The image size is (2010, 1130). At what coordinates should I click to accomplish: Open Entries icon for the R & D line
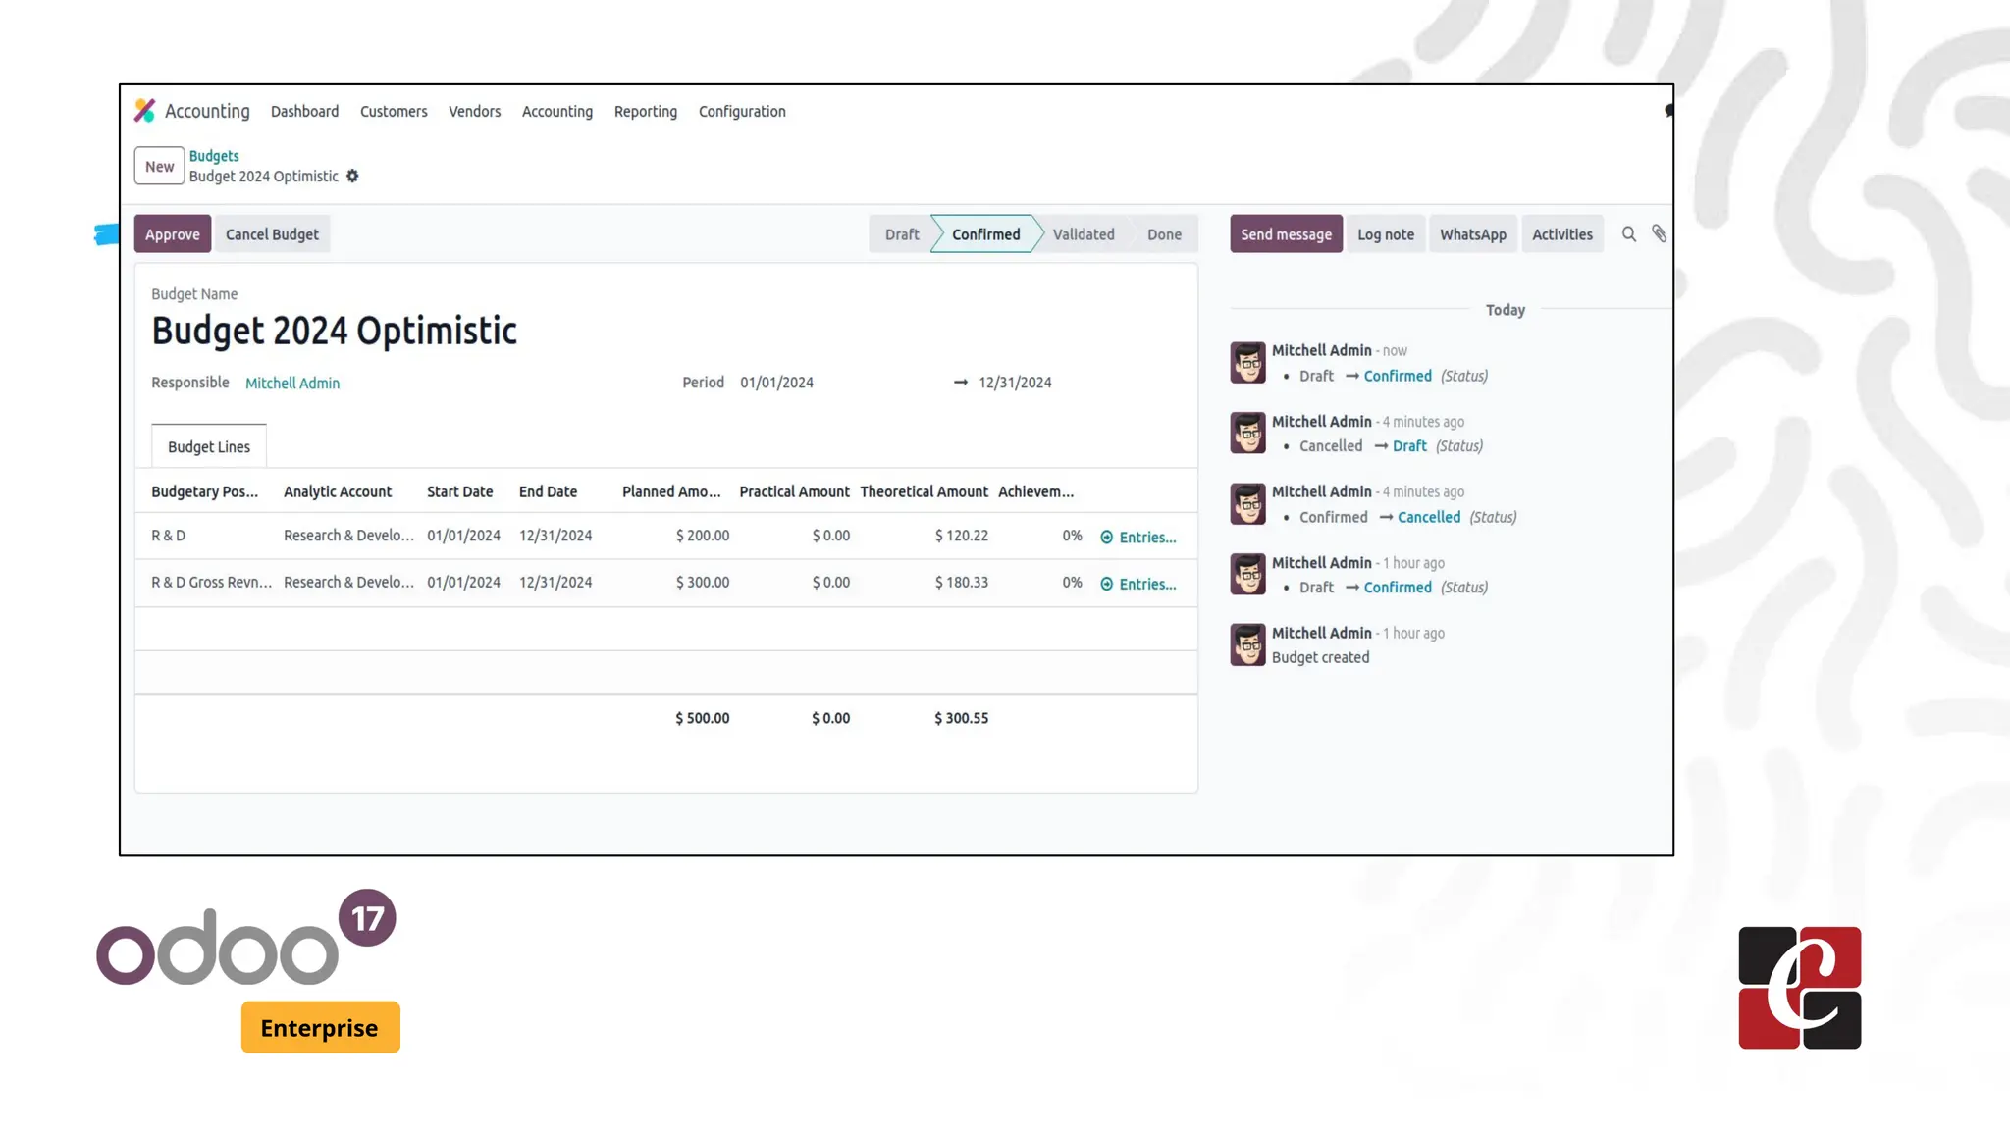coord(1107,538)
